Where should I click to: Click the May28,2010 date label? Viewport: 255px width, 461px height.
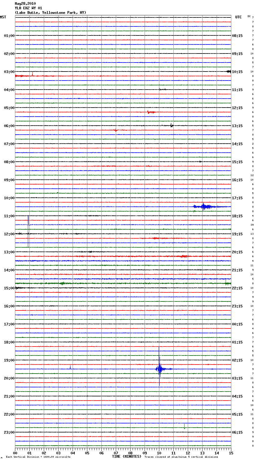point(25,4)
